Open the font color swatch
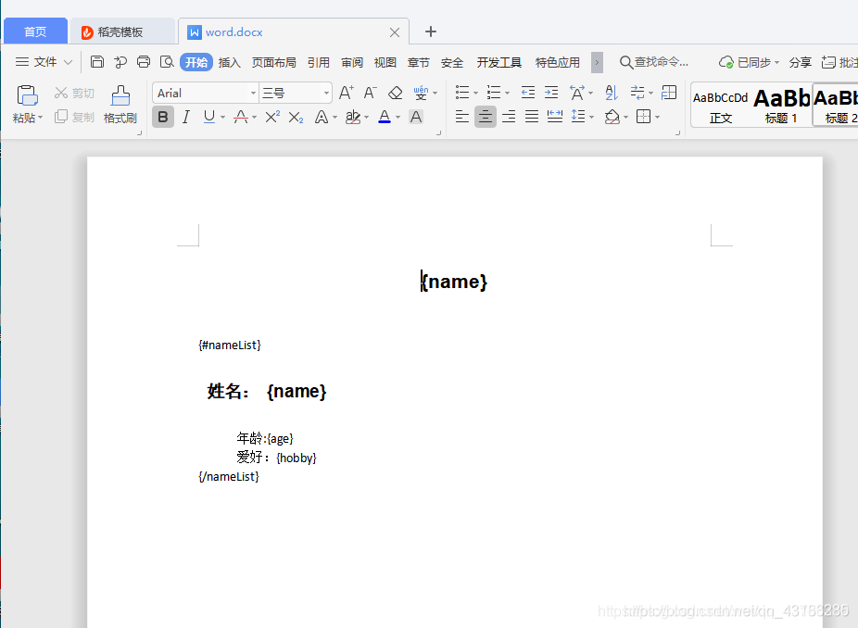Viewport: 858px width, 628px height. (384, 117)
